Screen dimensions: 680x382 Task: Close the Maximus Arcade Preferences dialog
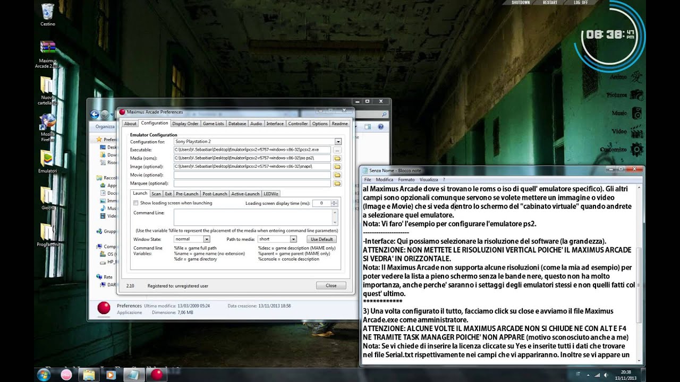tap(331, 285)
